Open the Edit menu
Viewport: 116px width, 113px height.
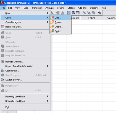pyautogui.click(x=10, y=8)
